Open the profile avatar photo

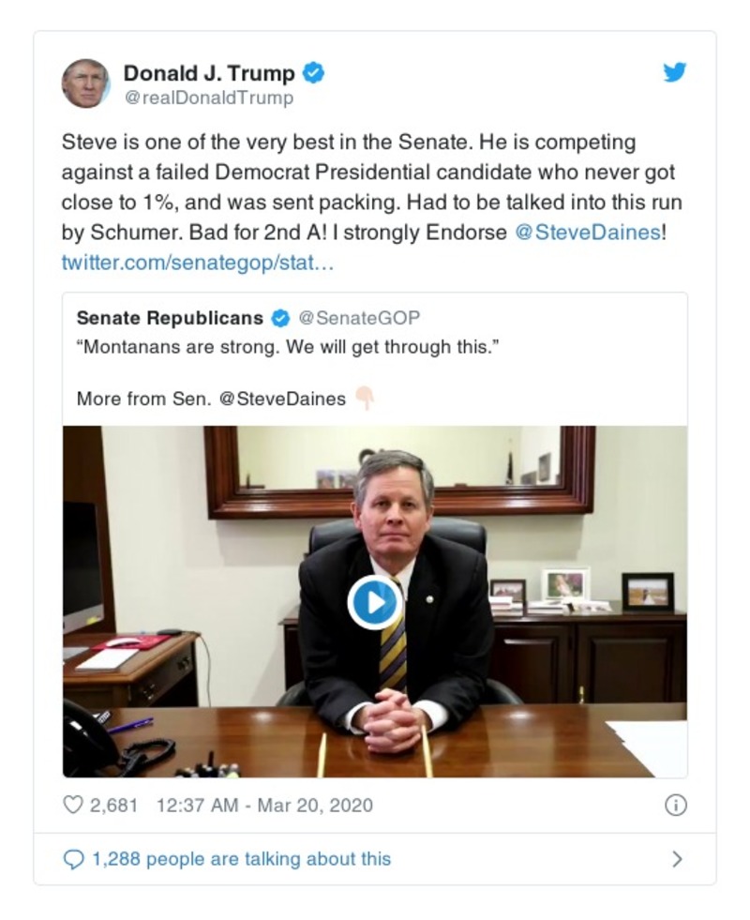[x=85, y=83]
